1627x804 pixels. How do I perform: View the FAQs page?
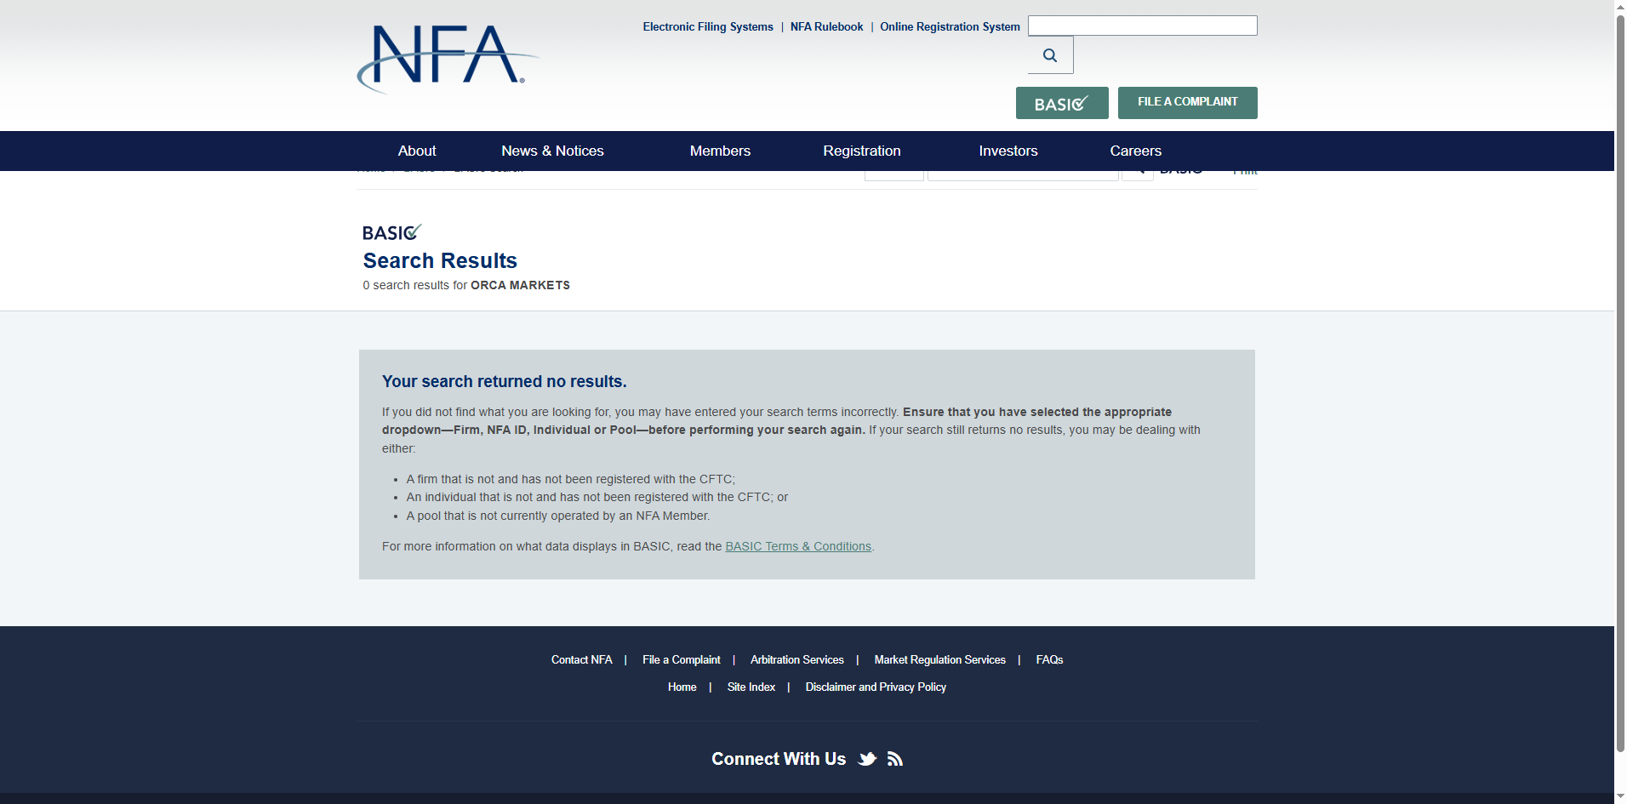(x=1049, y=659)
